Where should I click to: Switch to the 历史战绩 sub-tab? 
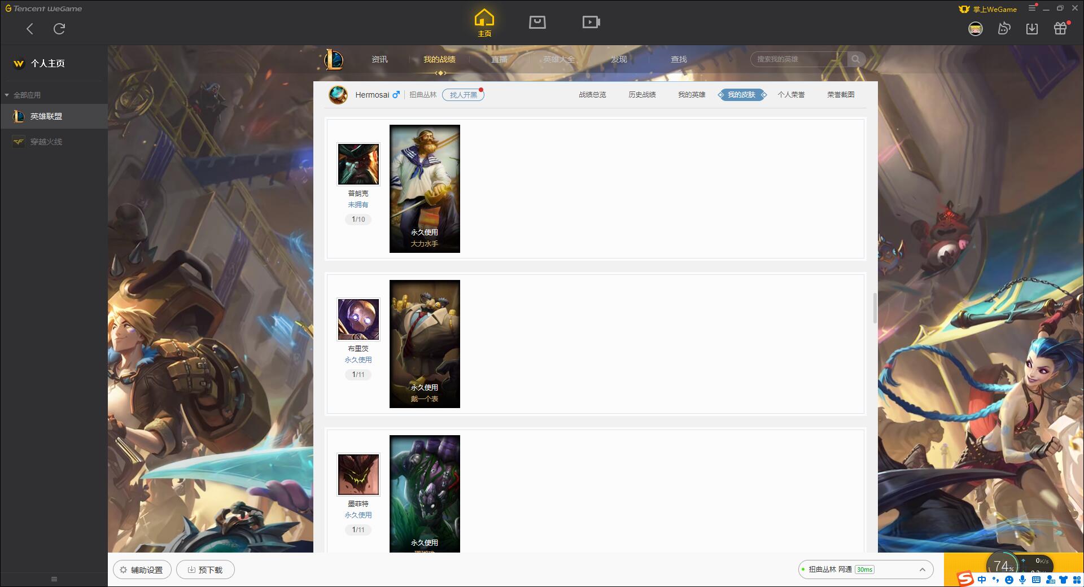(642, 95)
